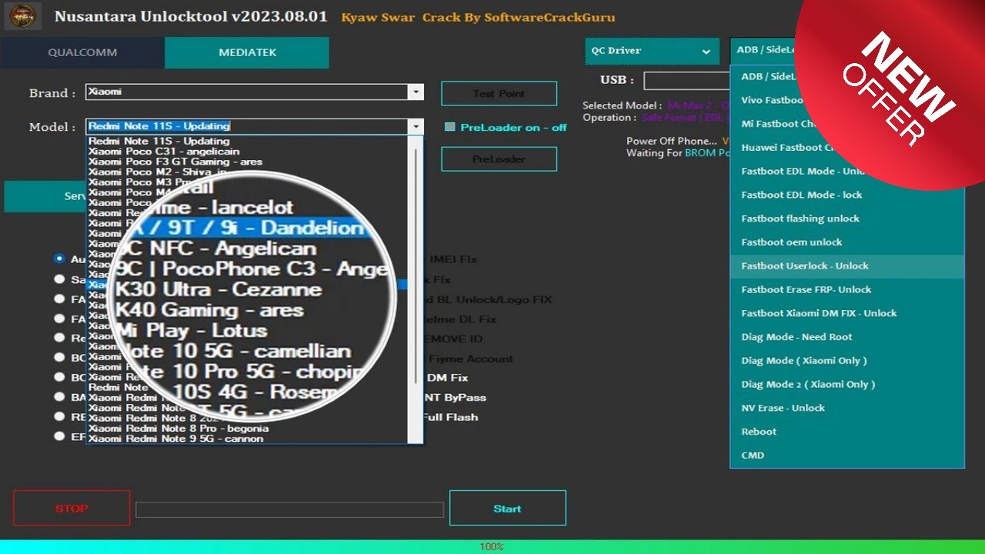Click the PreLoader button
This screenshot has width=985, height=554.
(499, 159)
